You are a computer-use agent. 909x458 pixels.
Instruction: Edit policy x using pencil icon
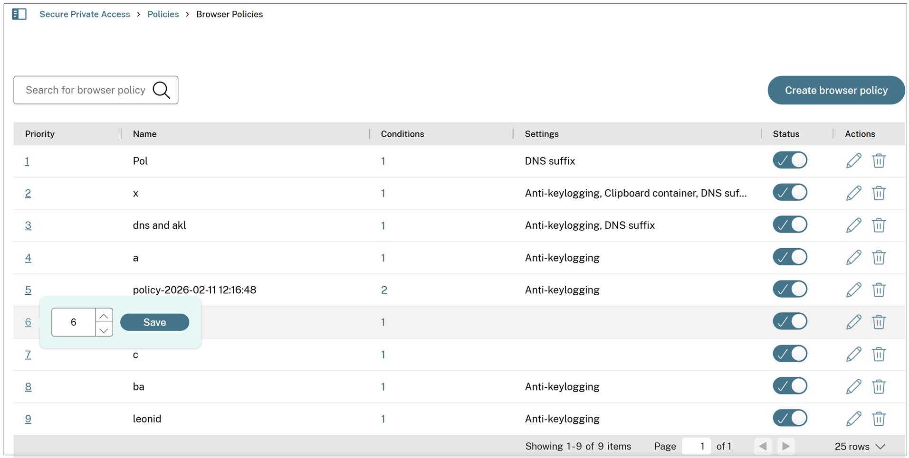pos(853,193)
